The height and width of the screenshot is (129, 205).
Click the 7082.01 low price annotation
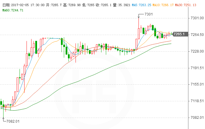(x=13, y=121)
